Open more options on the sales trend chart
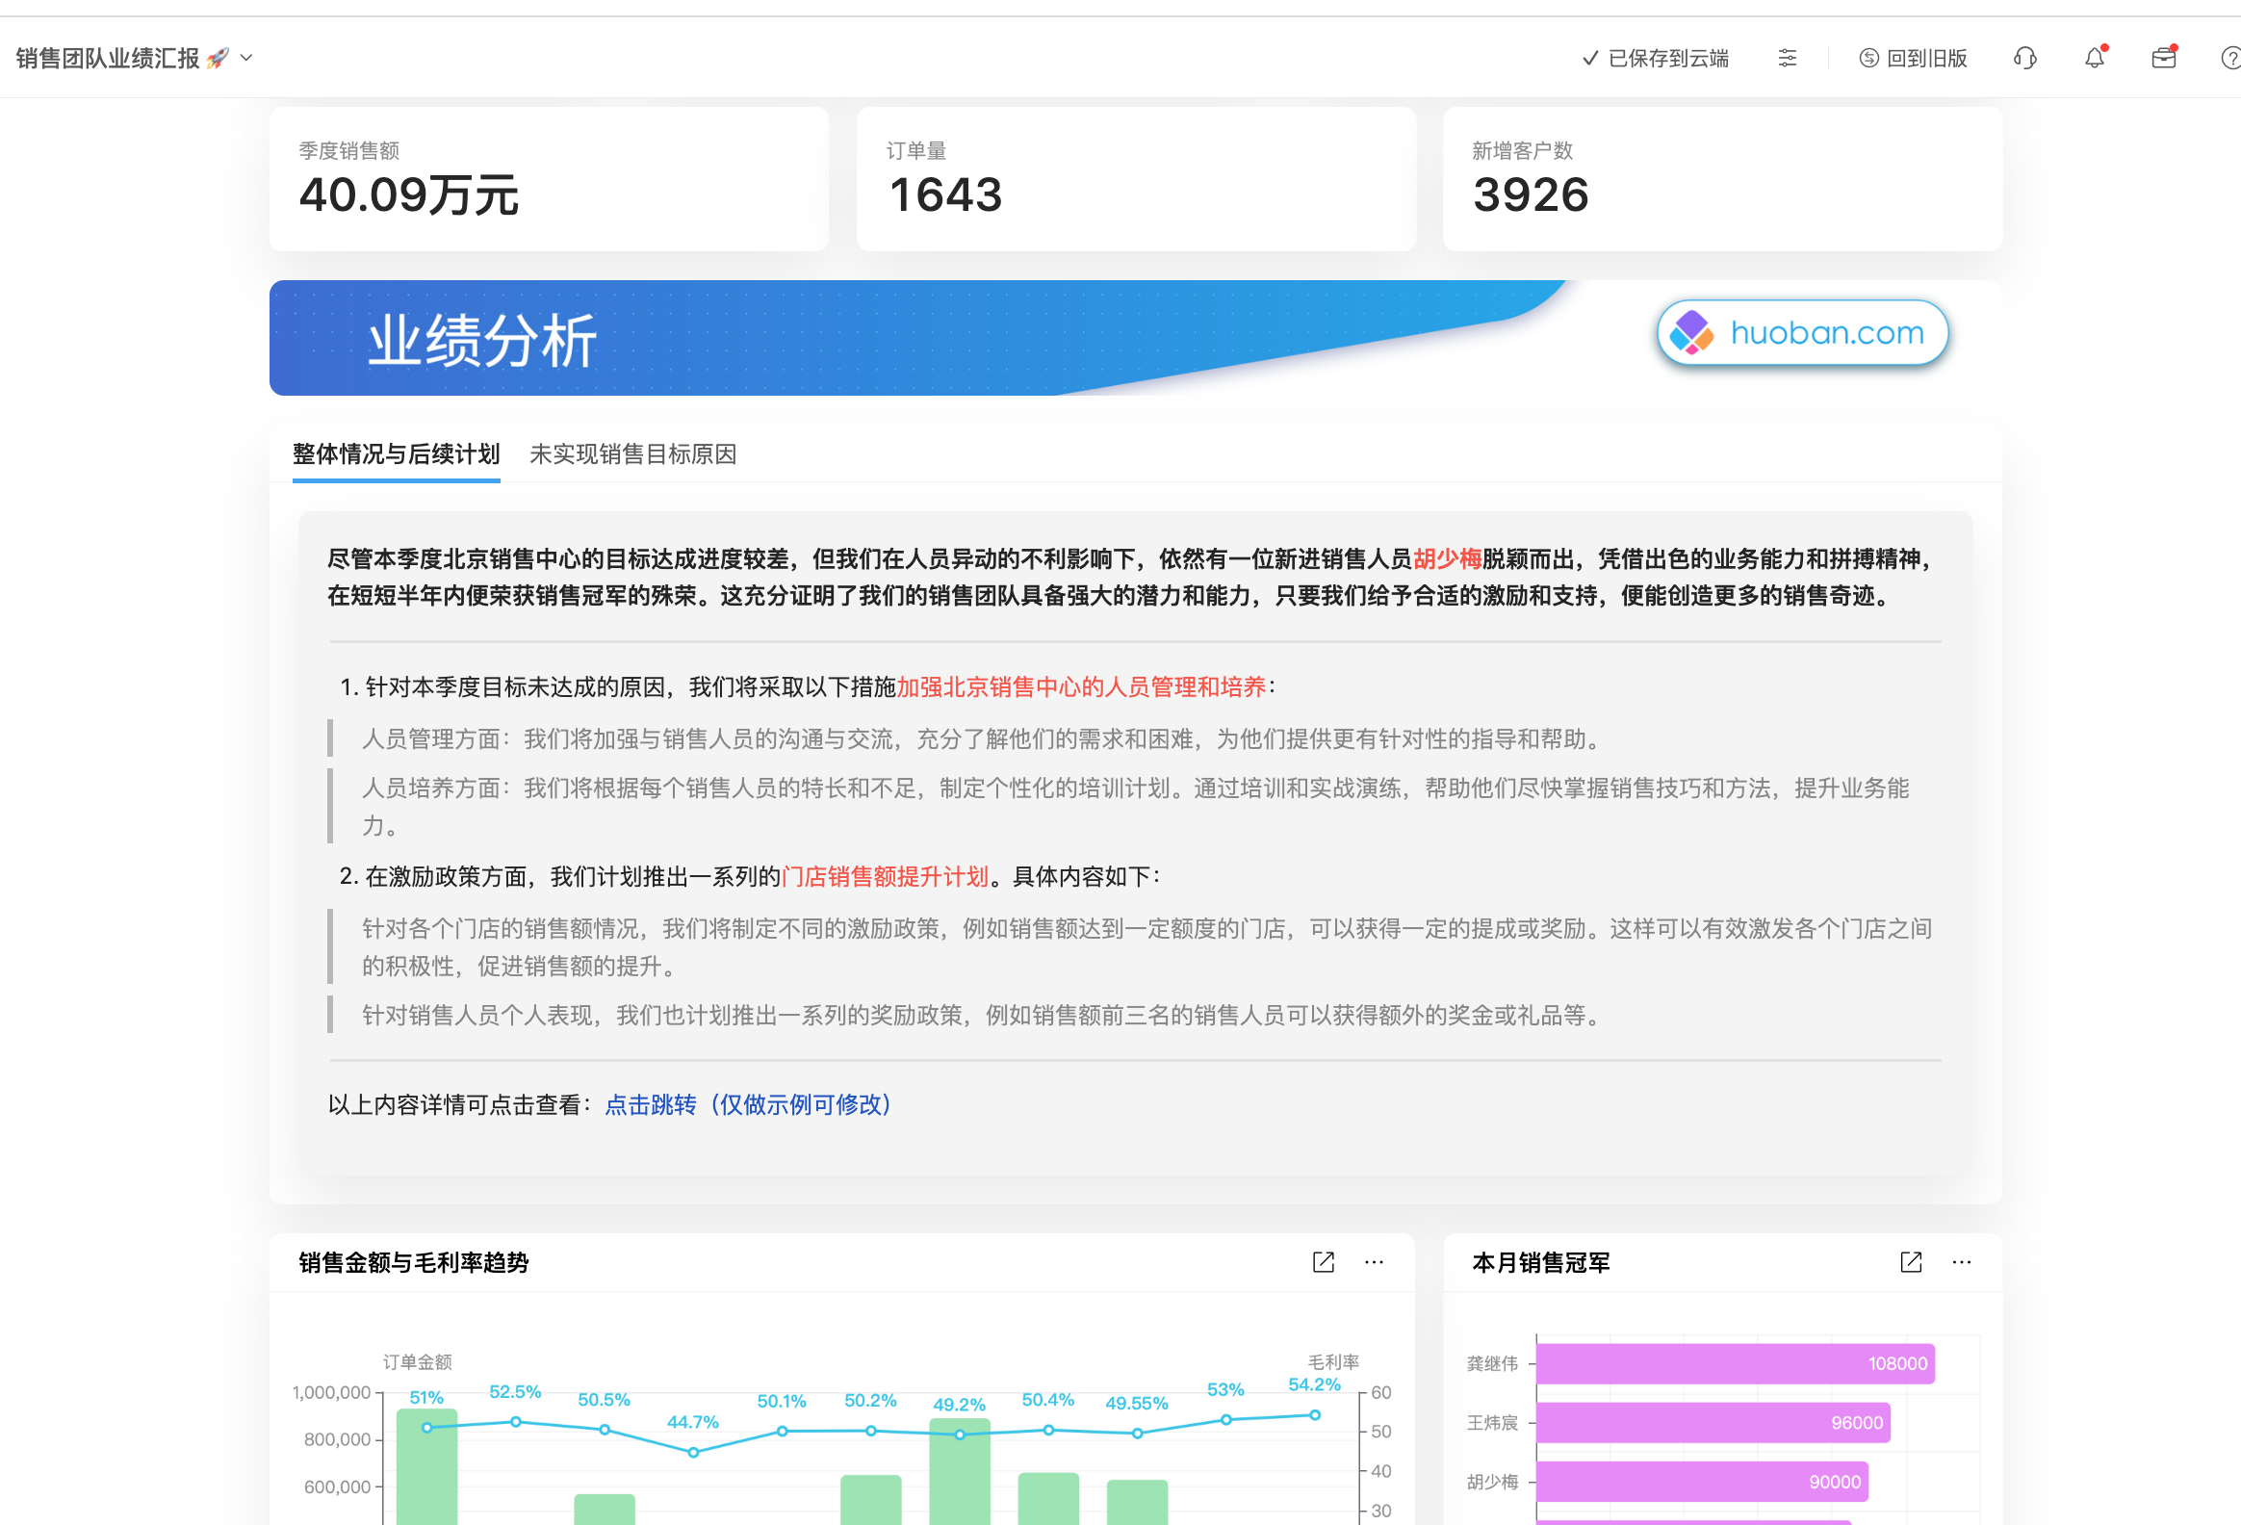The width and height of the screenshot is (2241, 1525). [x=1374, y=1261]
